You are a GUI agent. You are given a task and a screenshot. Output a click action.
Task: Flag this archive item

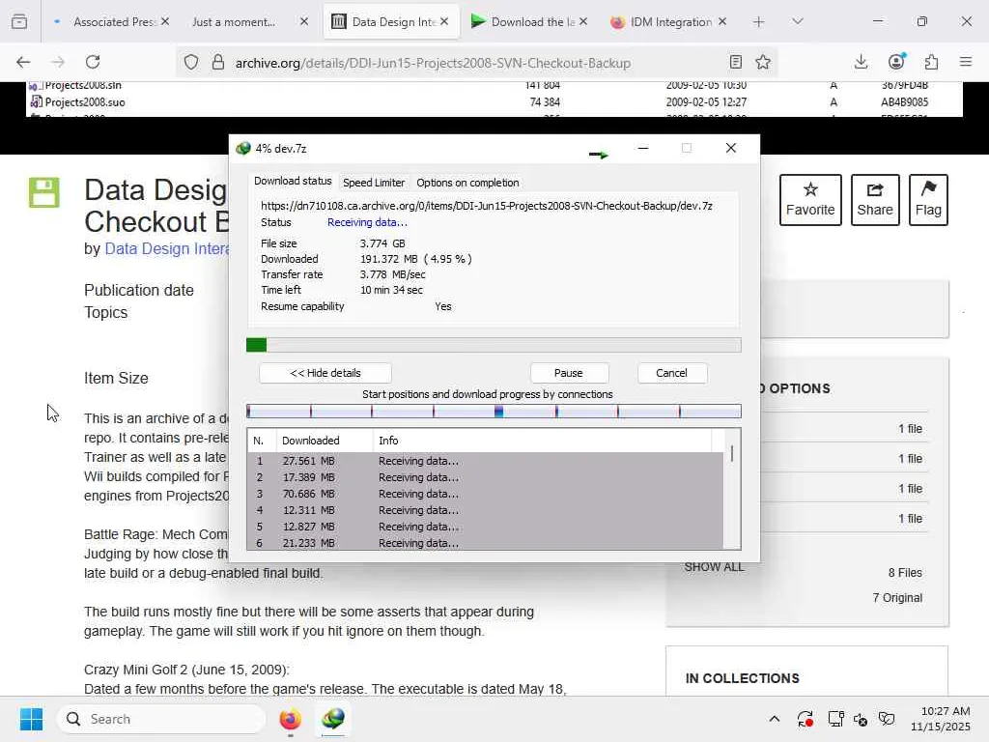(928, 199)
